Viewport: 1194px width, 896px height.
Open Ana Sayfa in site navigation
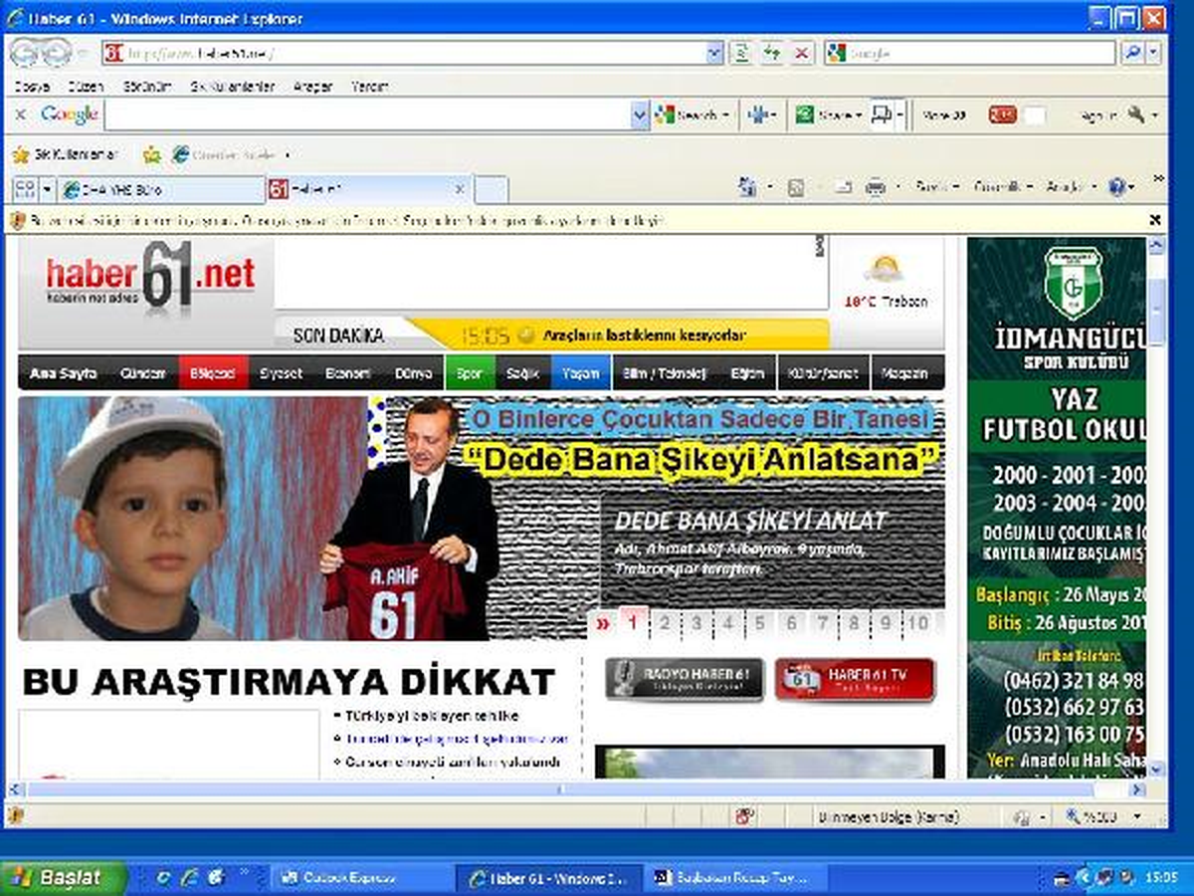pos(63,373)
